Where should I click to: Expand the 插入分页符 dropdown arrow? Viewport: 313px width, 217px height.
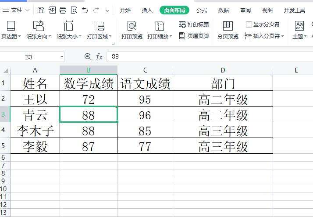(x=282, y=36)
